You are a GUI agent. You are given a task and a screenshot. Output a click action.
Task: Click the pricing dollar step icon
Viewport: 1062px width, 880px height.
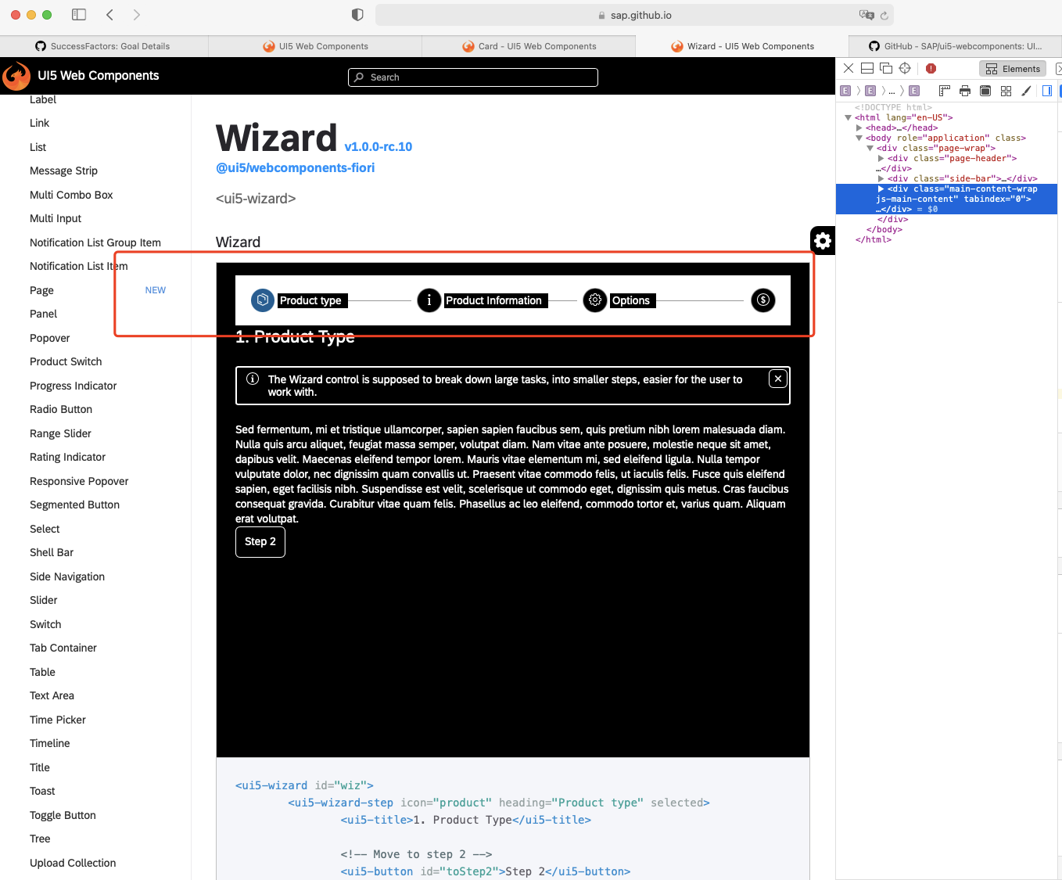pos(762,300)
